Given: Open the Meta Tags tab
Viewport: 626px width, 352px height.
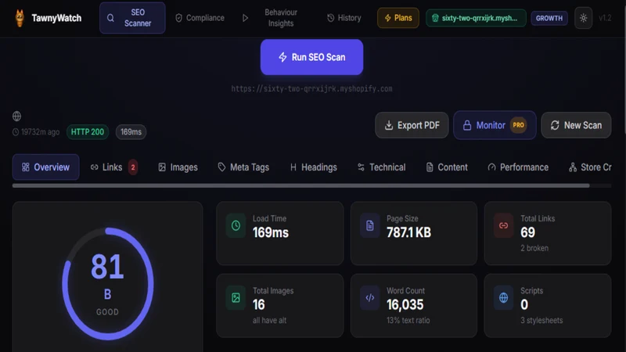Looking at the screenshot, I should click(243, 167).
